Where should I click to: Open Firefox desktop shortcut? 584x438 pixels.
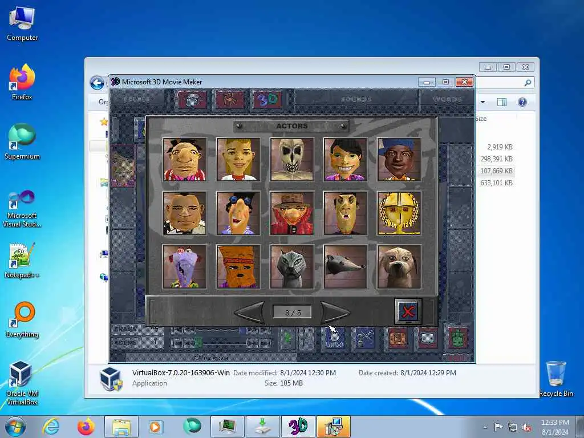22,82
